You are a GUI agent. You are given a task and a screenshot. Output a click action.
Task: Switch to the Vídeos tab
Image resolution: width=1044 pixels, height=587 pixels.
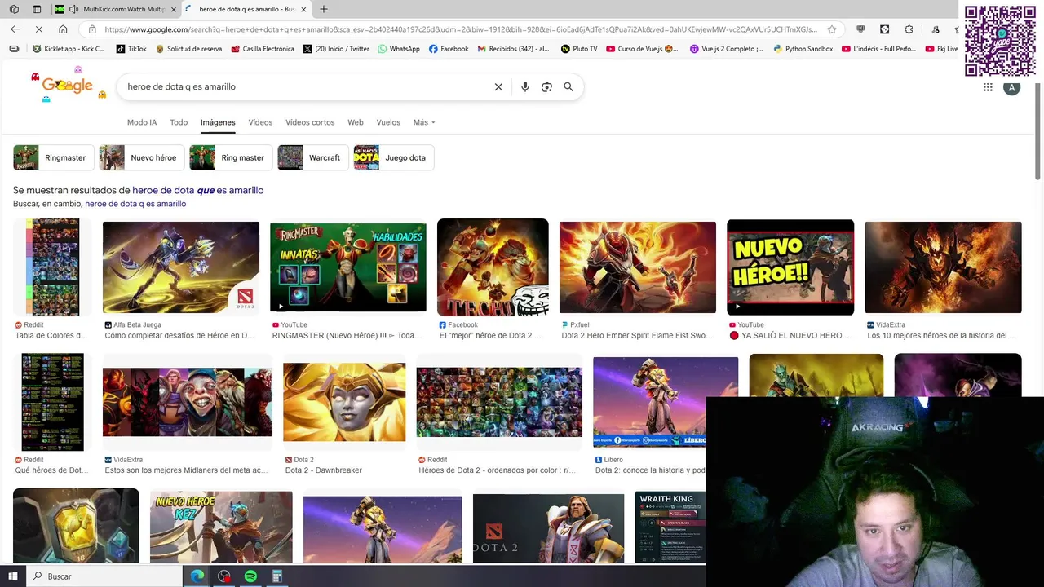click(x=260, y=122)
